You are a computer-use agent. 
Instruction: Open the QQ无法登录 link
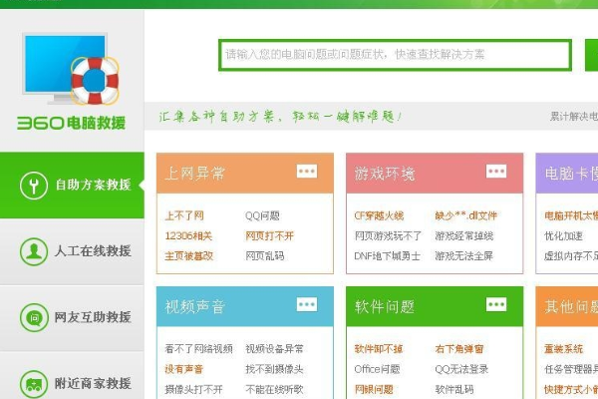click(461, 369)
